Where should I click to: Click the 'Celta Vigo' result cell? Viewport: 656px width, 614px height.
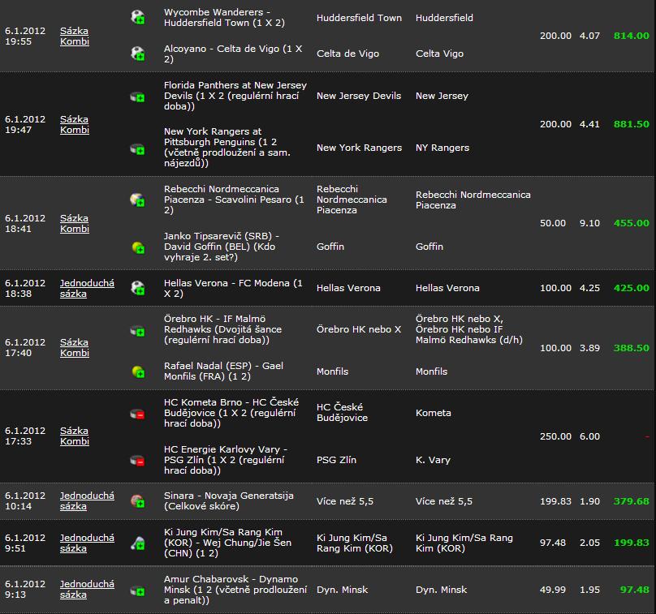tap(439, 54)
